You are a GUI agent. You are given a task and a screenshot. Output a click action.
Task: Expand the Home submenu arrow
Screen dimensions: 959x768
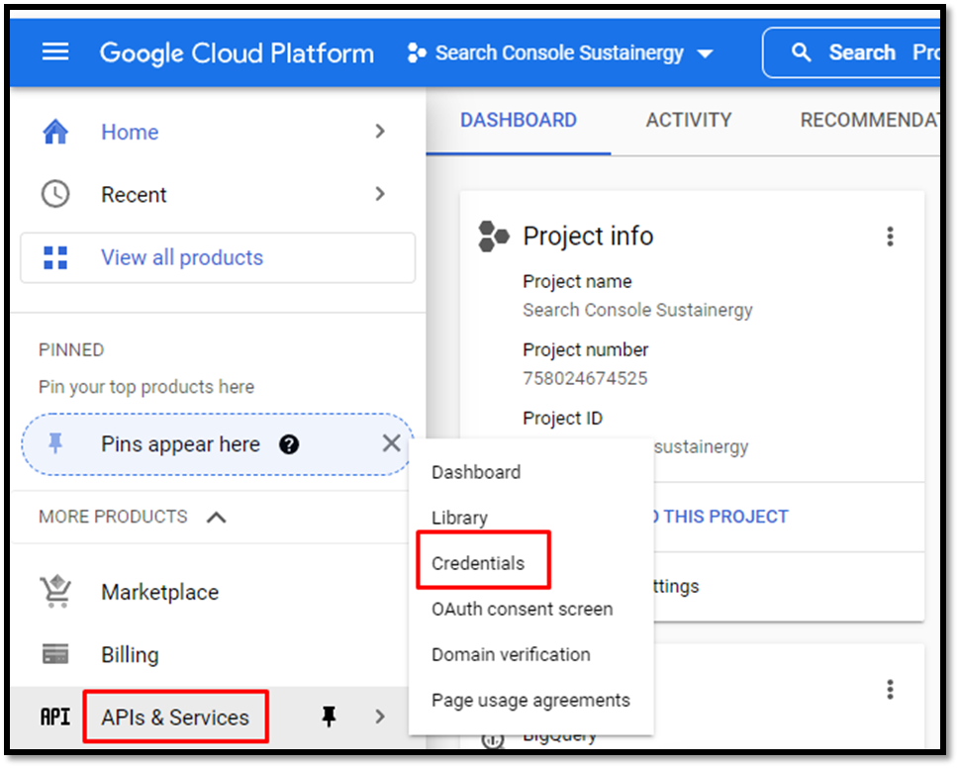coord(380,132)
